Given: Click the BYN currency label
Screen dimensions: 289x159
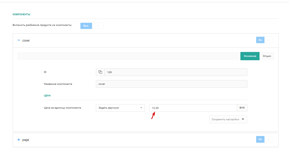Looking at the screenshot, I should click(x=242, y=108).
